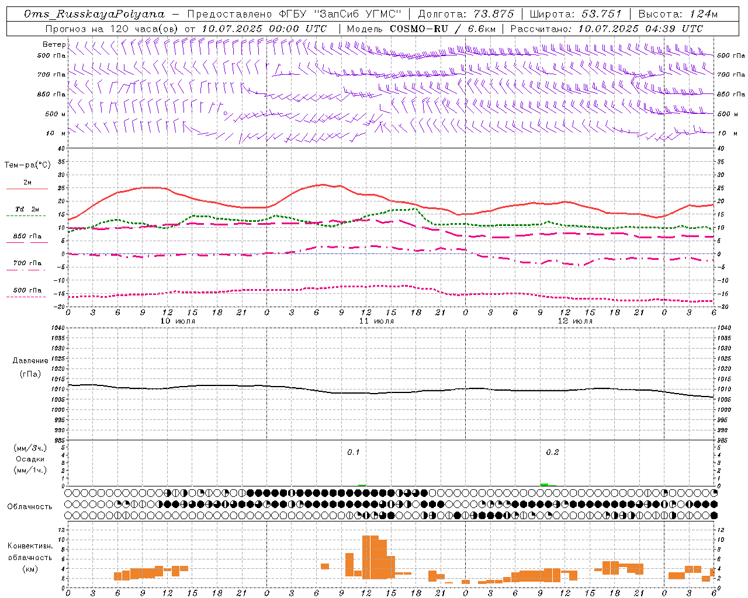748x598 pixels.
Task: Click the precipitation amount 0.1
Action: [x=354, y=453]
